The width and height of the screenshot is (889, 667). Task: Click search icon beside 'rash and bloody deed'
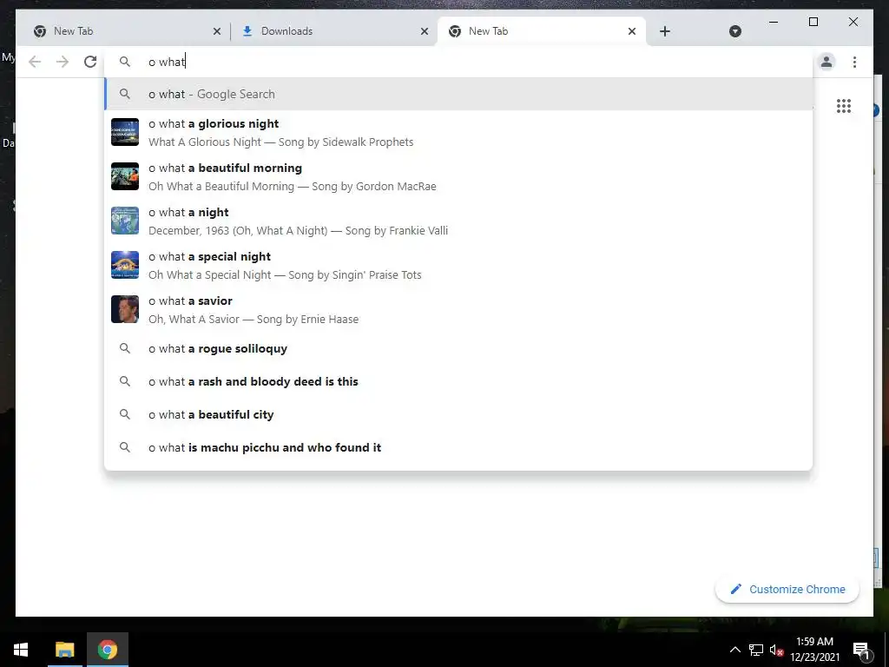(125, 381)
